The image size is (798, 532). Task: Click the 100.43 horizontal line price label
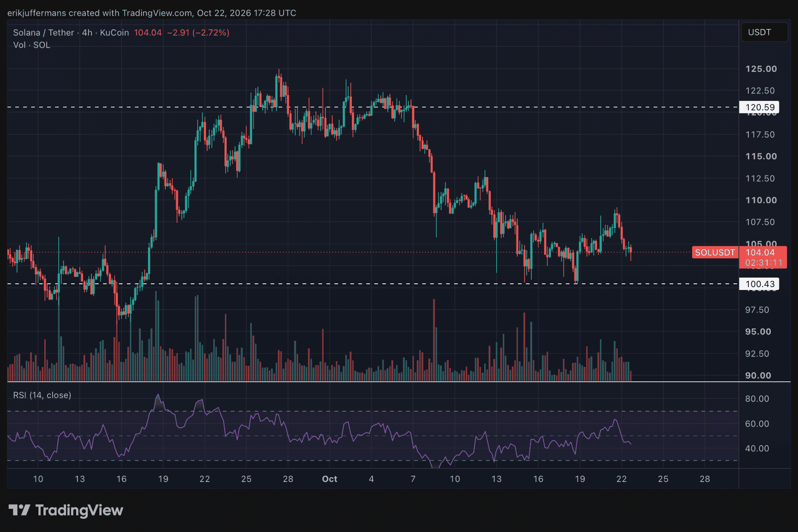pos(759,284)
